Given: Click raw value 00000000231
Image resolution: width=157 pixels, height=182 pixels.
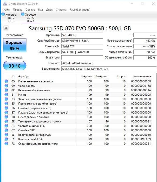Looking at the screenshot, I should [141, 144].
